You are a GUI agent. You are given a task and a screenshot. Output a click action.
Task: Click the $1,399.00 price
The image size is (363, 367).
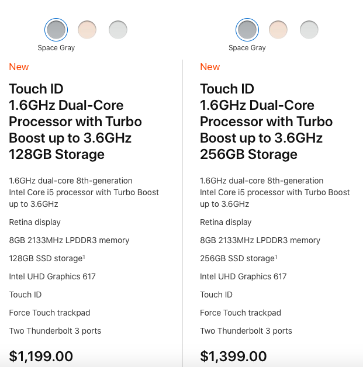[233, 356]
